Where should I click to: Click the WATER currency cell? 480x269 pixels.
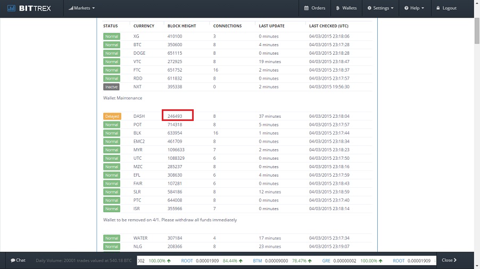(140, 238)
